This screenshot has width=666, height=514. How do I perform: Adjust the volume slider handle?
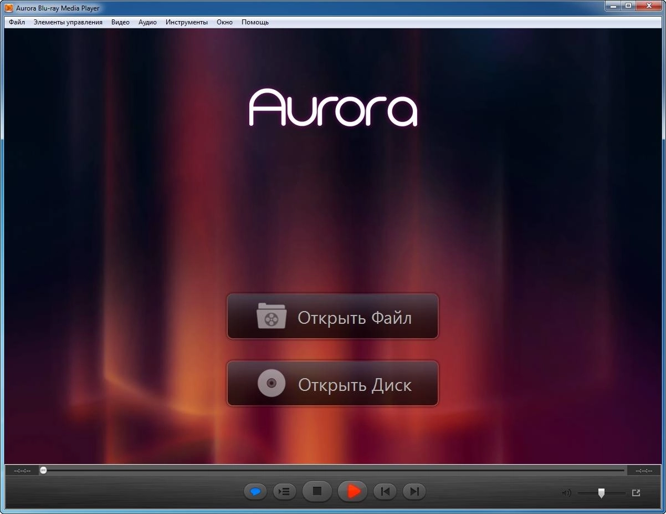601,493
